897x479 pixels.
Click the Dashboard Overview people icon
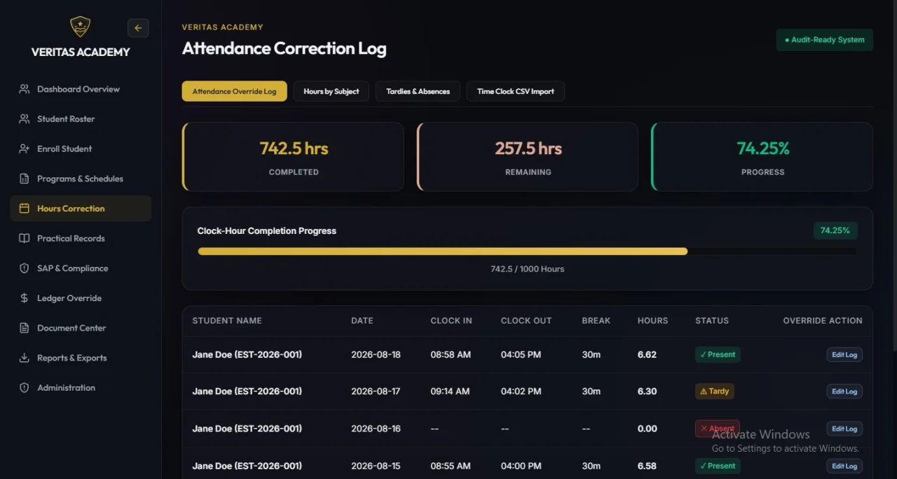(x=25, y=89)
